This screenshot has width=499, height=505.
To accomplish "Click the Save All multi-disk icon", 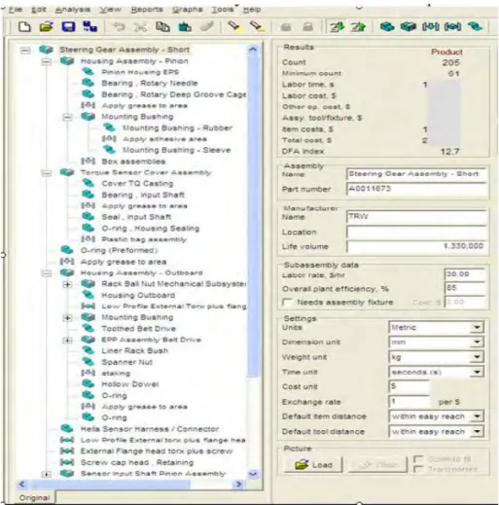I will (x=89, y=26).
